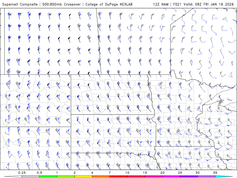Click the 35 value on color scale
Screen dimensions: 237x178
click(215, 173)
